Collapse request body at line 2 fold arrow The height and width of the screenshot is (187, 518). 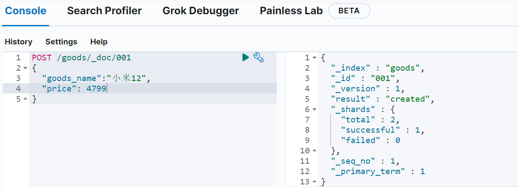(x=25, y=68)
